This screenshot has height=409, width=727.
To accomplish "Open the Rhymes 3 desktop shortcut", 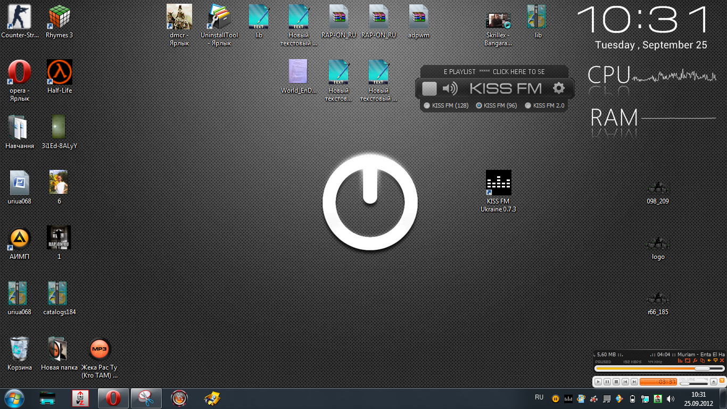I will point(59,17).
